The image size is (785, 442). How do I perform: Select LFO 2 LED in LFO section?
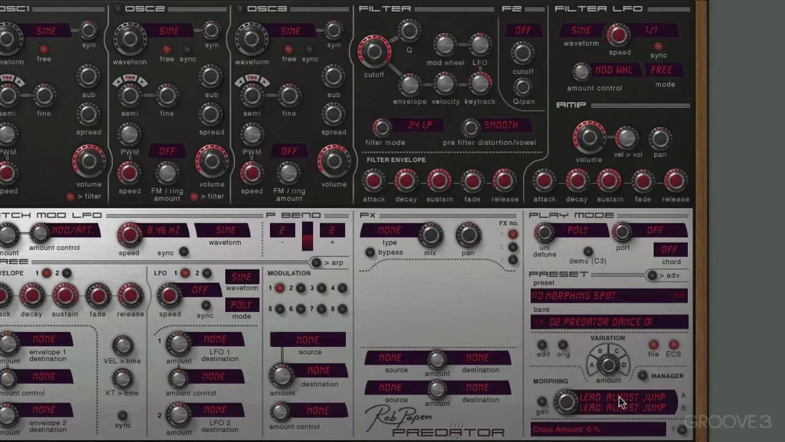[x=207, y=273]
